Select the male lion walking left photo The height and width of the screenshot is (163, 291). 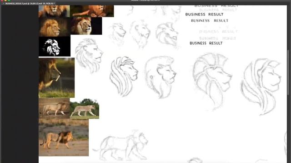pos(54,109)
